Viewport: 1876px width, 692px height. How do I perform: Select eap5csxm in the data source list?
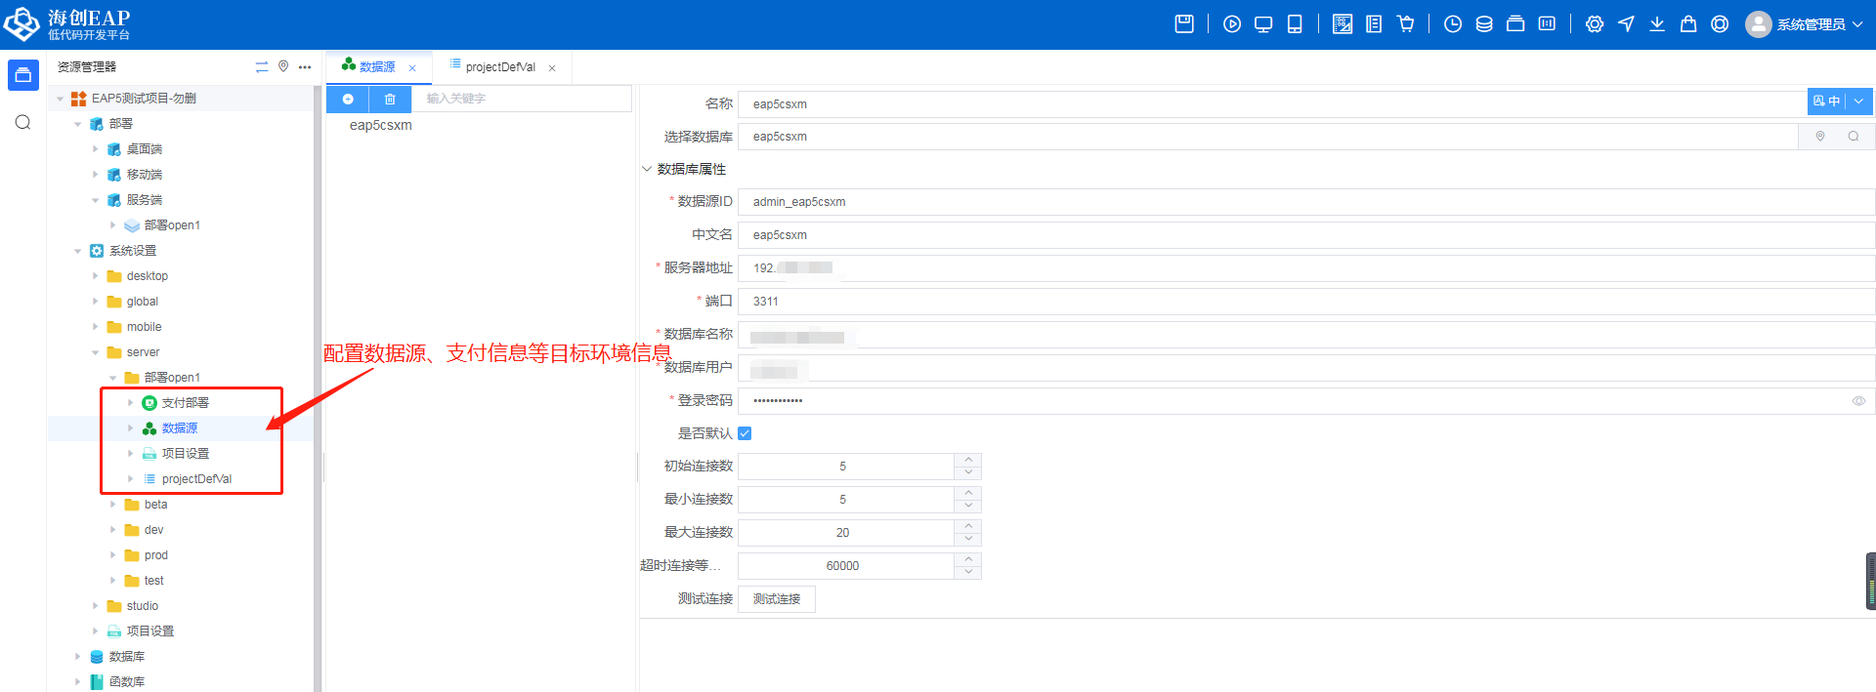click(x=381, y=125)
